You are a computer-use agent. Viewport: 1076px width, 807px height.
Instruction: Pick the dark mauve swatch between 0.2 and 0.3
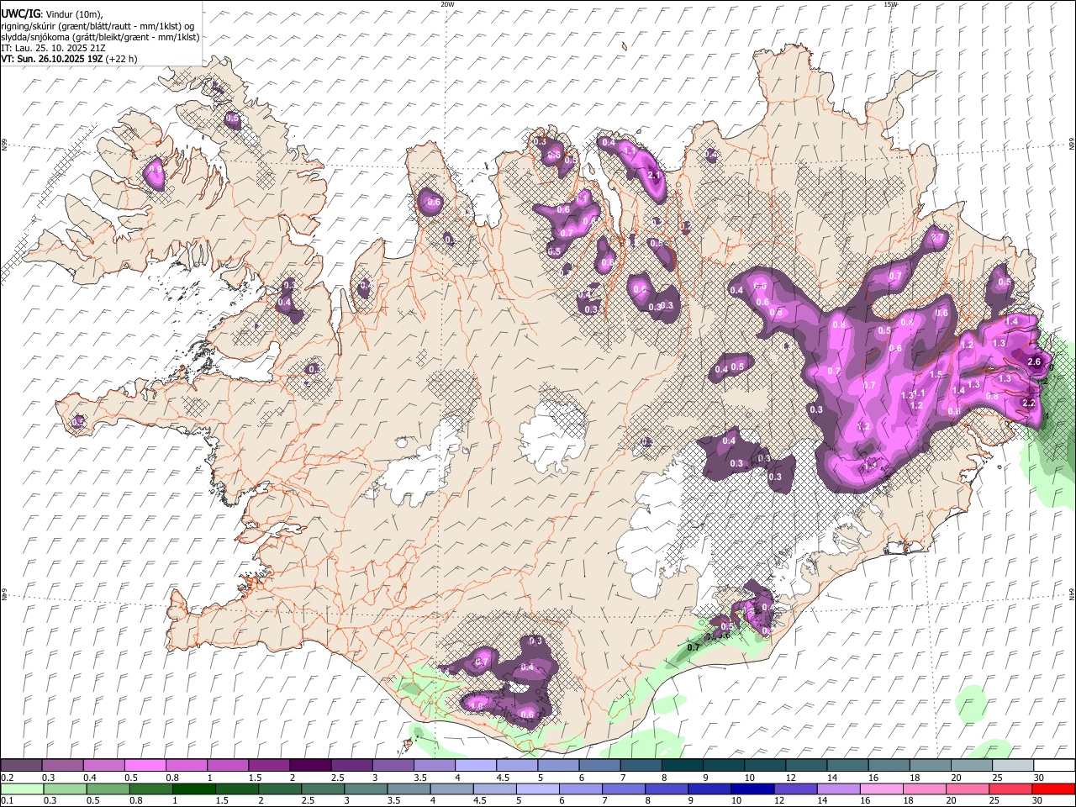coord(21,765)
